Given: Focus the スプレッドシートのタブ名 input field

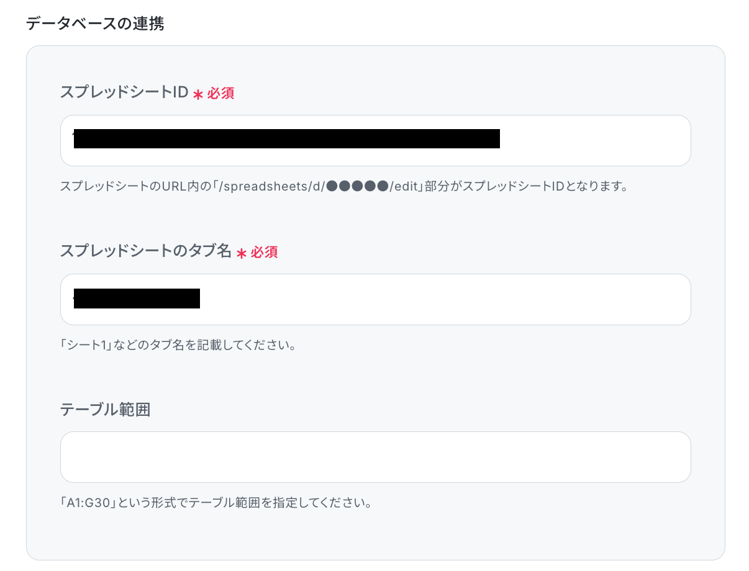Looking at the screenshot, I should (375, 299).
